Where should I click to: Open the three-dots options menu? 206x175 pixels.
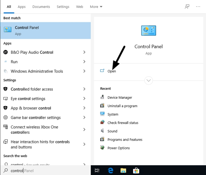pyautogui.click(x=198, y=7)
